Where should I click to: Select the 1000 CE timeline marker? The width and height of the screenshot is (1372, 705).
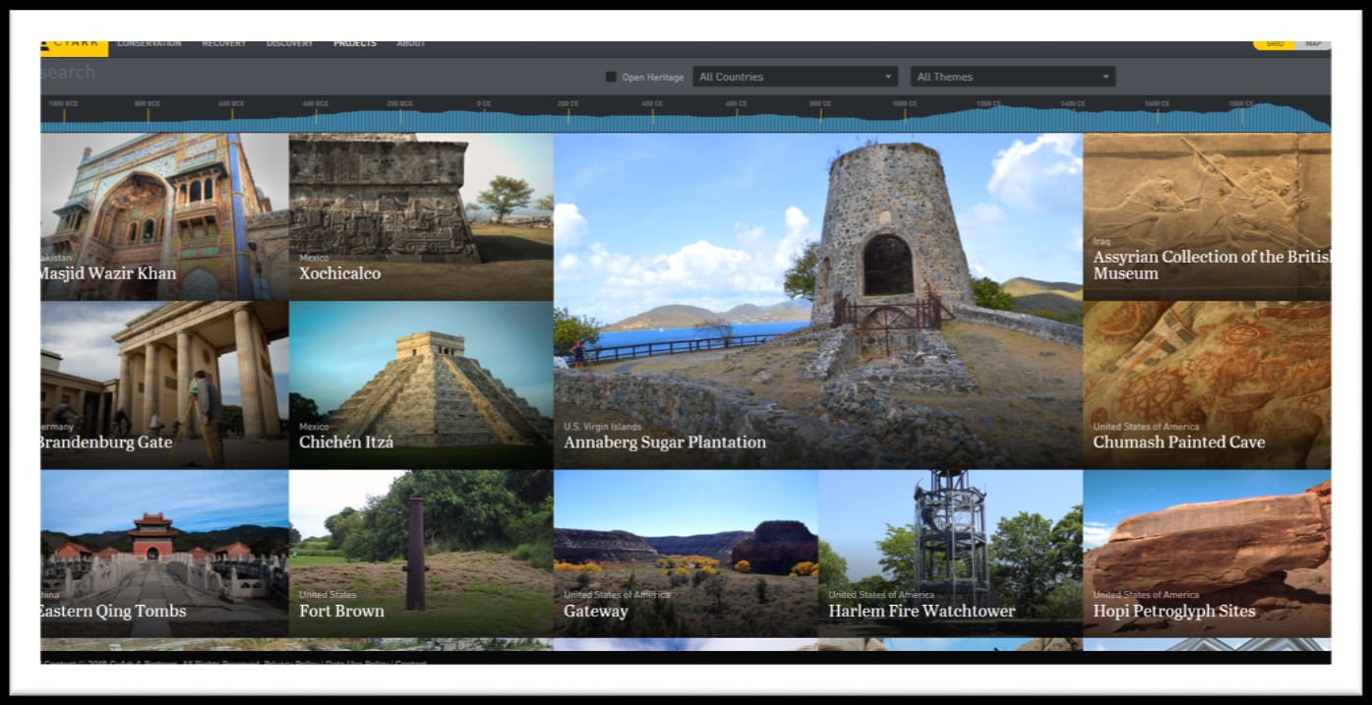click(x=905, y=104)
